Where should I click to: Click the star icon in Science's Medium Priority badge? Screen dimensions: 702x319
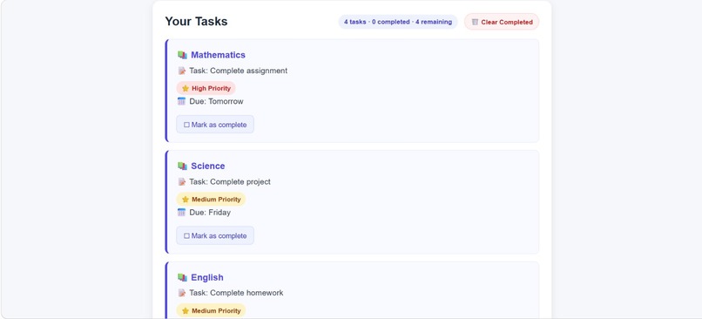(186, 200)
